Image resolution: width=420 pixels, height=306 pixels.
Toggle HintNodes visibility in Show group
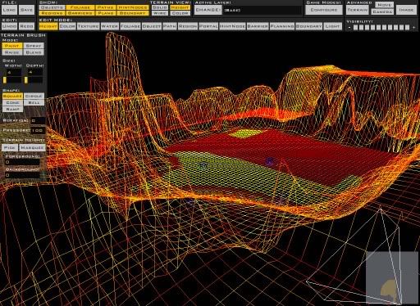point(133,7)
